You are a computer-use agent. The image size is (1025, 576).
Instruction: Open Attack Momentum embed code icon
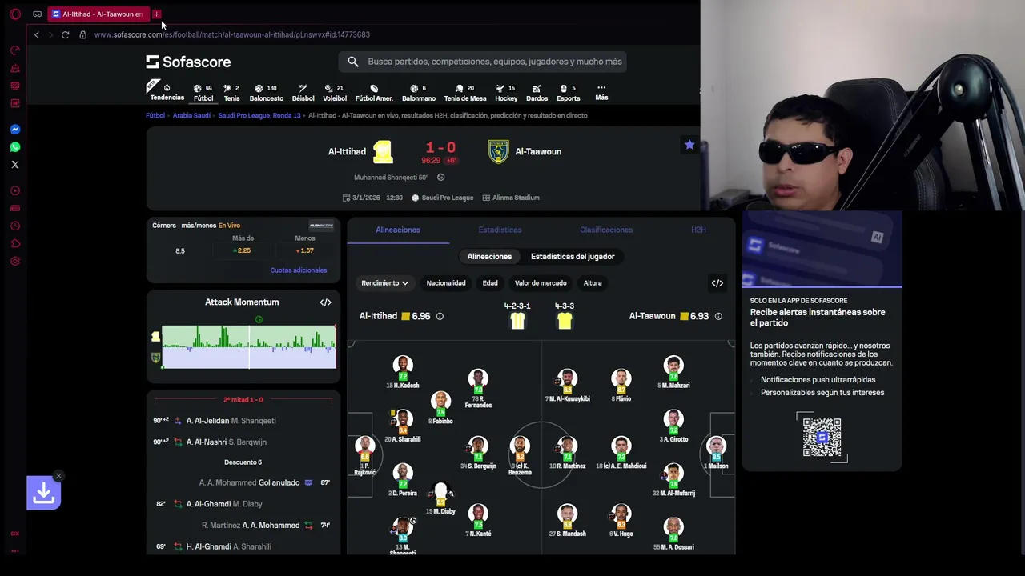click(325, 302)
